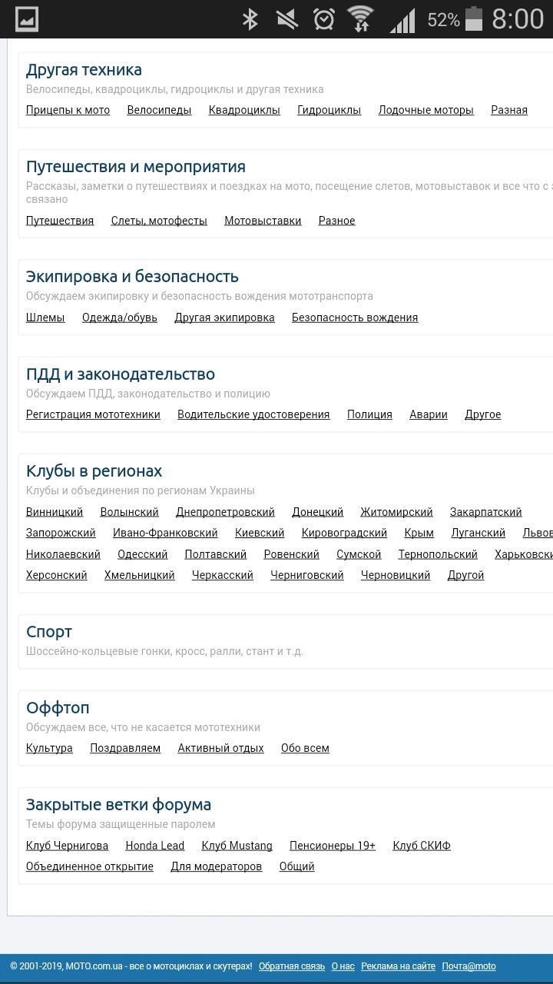553x984 pixels.
Task: Tap the picture icon in the status bar
Action: tap(27, 19)
